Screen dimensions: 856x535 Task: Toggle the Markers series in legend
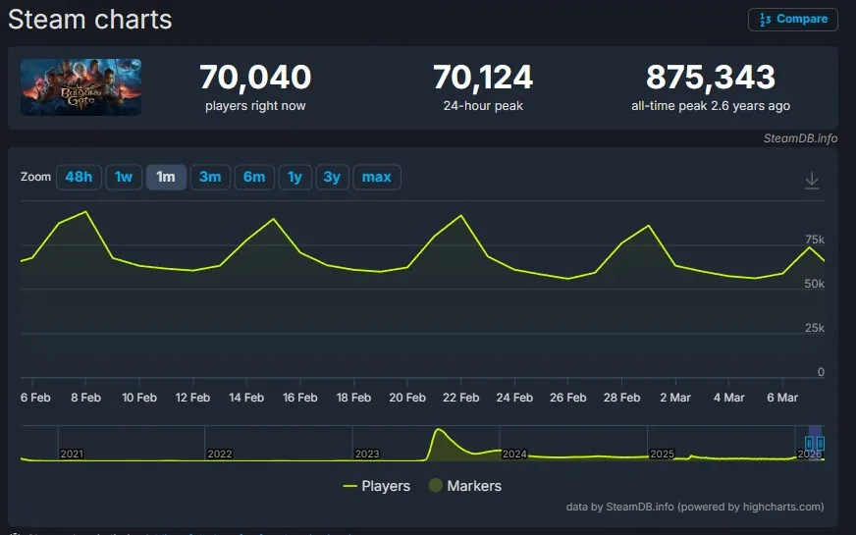pos(473,486)
